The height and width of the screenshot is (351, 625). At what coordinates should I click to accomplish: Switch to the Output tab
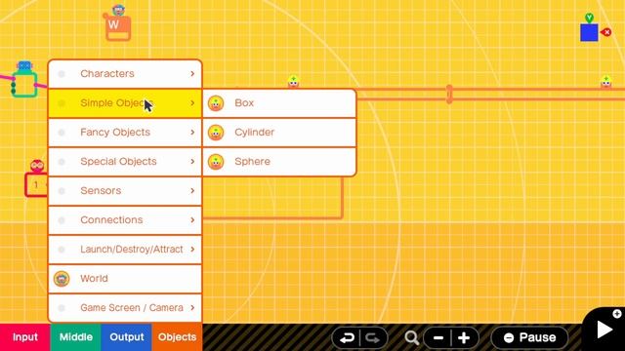tap(126, 337)
